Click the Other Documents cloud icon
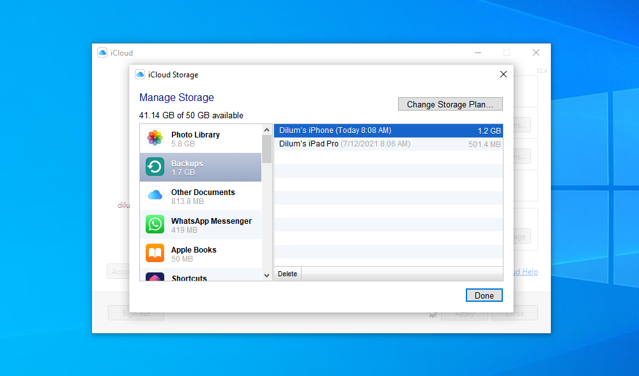 coord(155,195)
